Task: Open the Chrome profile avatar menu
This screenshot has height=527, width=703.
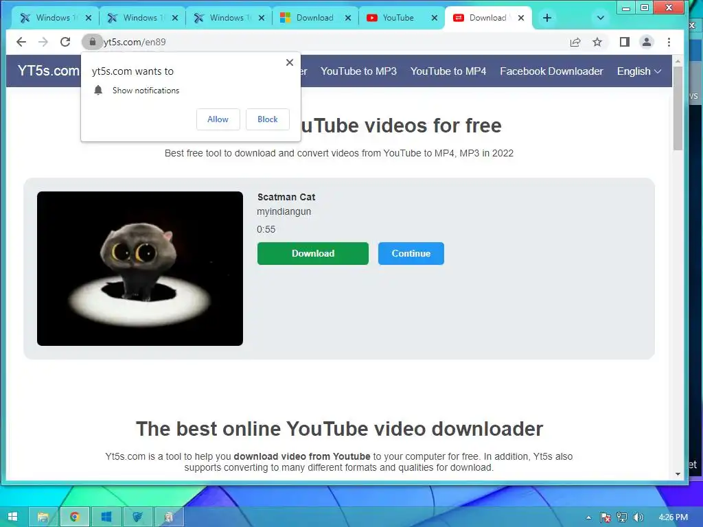Action: click(x=647, y=42)
